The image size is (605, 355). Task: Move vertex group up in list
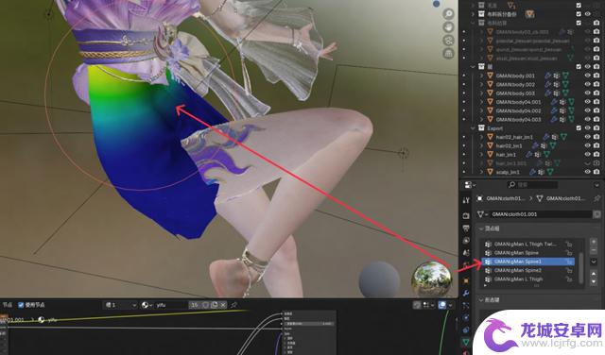(x=594, y=274)
